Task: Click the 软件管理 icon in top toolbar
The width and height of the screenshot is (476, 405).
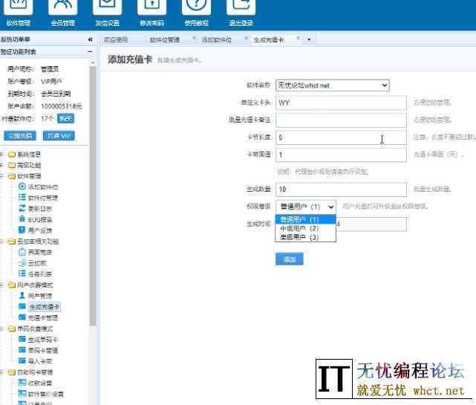Action: tap(18, 10)
